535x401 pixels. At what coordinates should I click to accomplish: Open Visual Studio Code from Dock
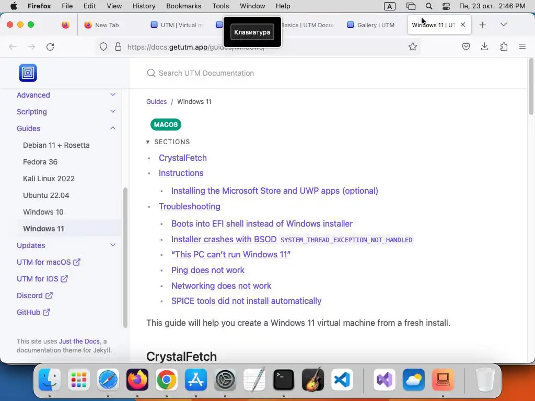[x=342, y=380]
